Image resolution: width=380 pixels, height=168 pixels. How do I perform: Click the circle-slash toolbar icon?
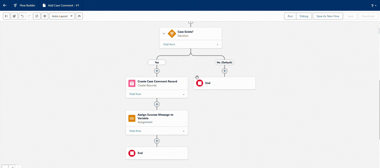[37, 16]
